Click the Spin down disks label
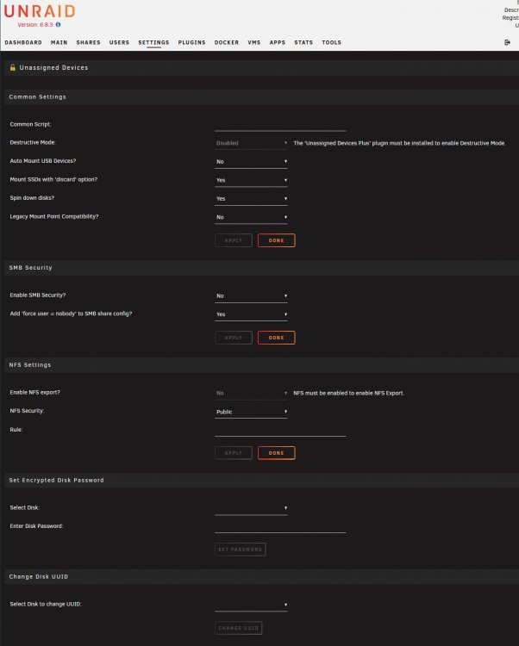Viewport: 519px width, 646px height. 32,198
